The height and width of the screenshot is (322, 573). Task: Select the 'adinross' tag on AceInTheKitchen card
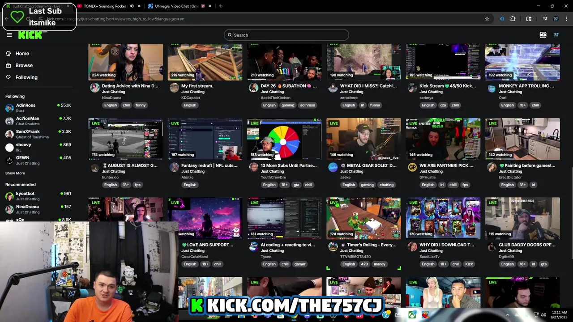[x=308, y=105]
